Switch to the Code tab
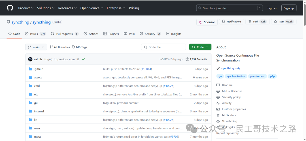Screen dimensions: 306x141 [x=14, y=34]
